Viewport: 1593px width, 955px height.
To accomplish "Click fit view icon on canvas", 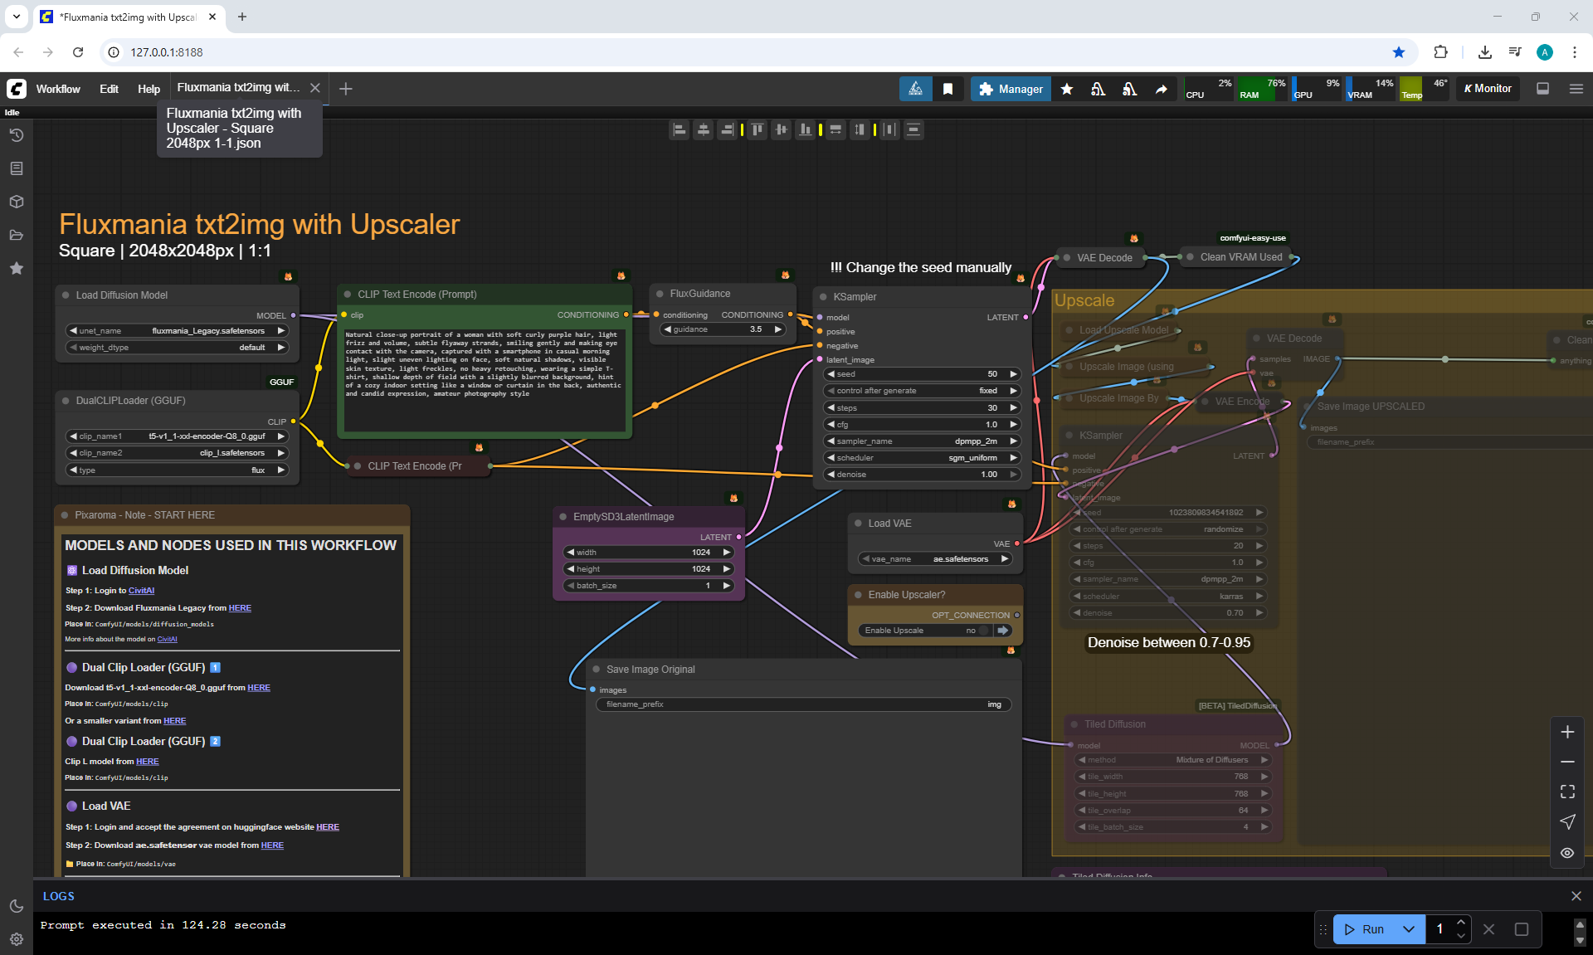I will (x=1567, y=792).
